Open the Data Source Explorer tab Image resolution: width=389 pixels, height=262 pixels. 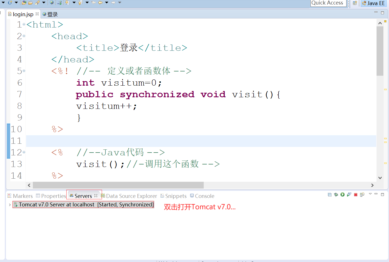tap(129, 196)
